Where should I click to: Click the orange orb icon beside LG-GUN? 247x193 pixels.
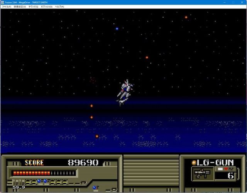pos(194,163)
